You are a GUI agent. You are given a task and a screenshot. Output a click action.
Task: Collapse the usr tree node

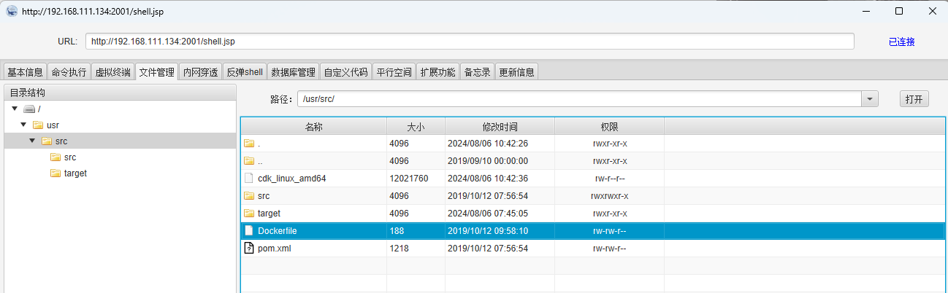(23, 125)
